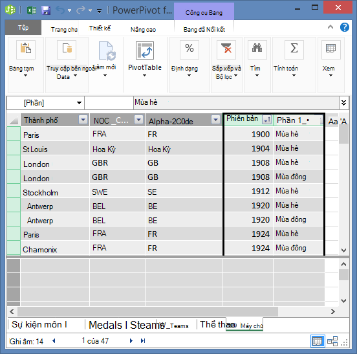
Task: Click the 1 của 47 record counter
Action: 95,341
